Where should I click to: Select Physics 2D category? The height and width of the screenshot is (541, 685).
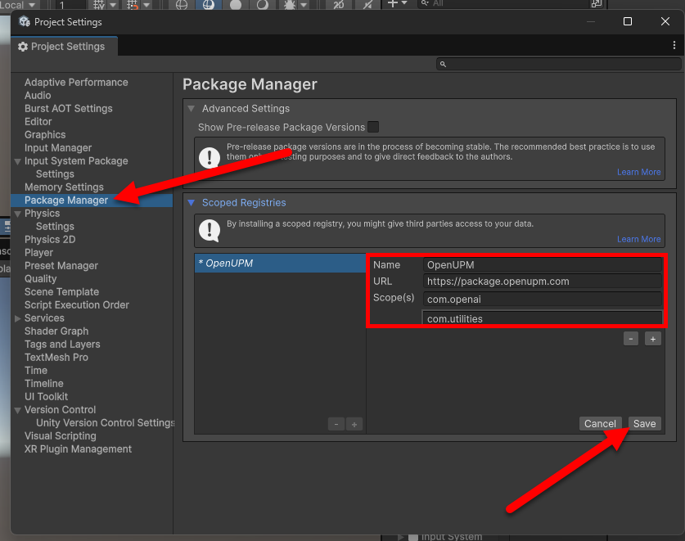coord(50,240)
